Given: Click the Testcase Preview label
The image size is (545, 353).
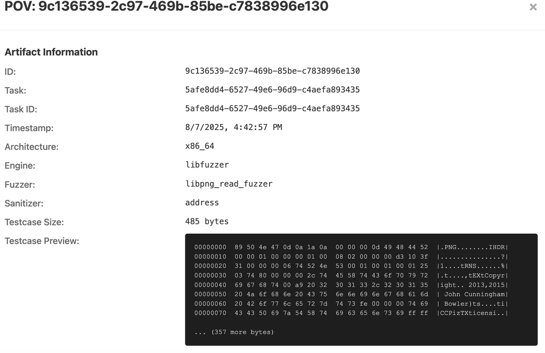Looking at the screenshot, I should pos(42,241).
